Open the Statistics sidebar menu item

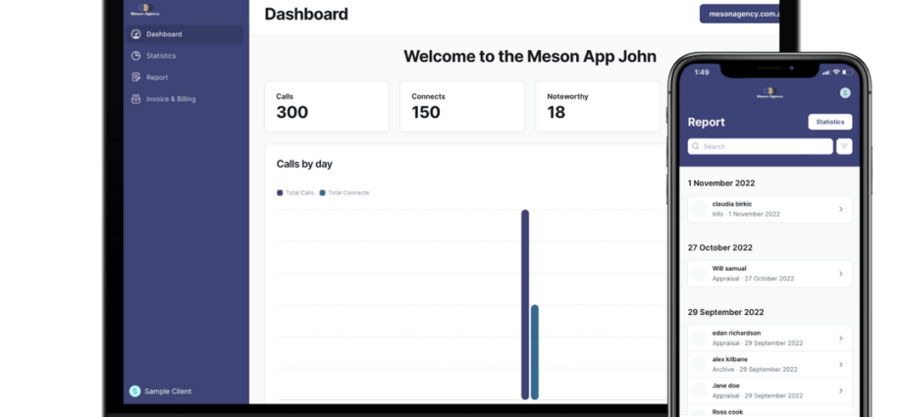tap(161, 56)
